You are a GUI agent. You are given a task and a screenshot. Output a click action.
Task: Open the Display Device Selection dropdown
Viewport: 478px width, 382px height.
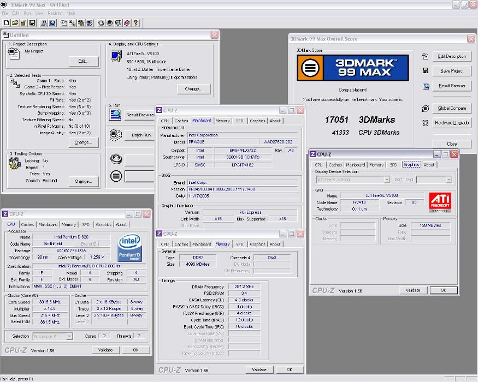(387, 180)
